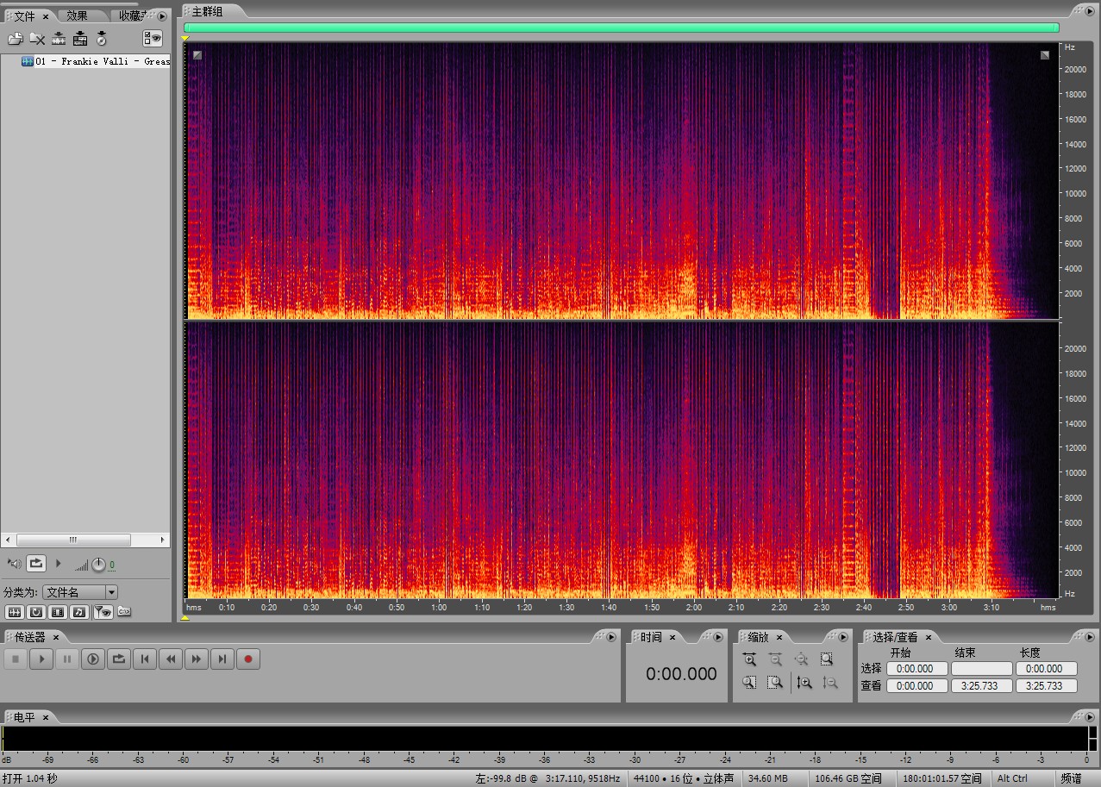Click the Go to End transport button

point(222,659)
